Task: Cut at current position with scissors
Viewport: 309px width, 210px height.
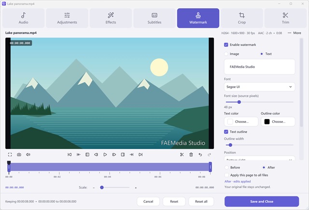Action: coord(182,154)
